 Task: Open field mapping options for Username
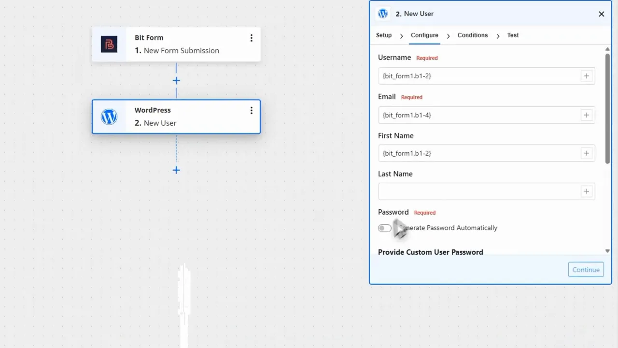point(586,76)
